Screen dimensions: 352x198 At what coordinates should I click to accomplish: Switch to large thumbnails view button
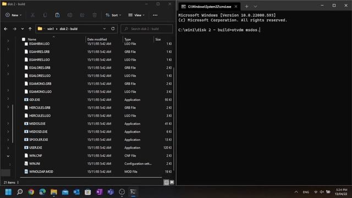pyautogui.click(x=172, y=182)
